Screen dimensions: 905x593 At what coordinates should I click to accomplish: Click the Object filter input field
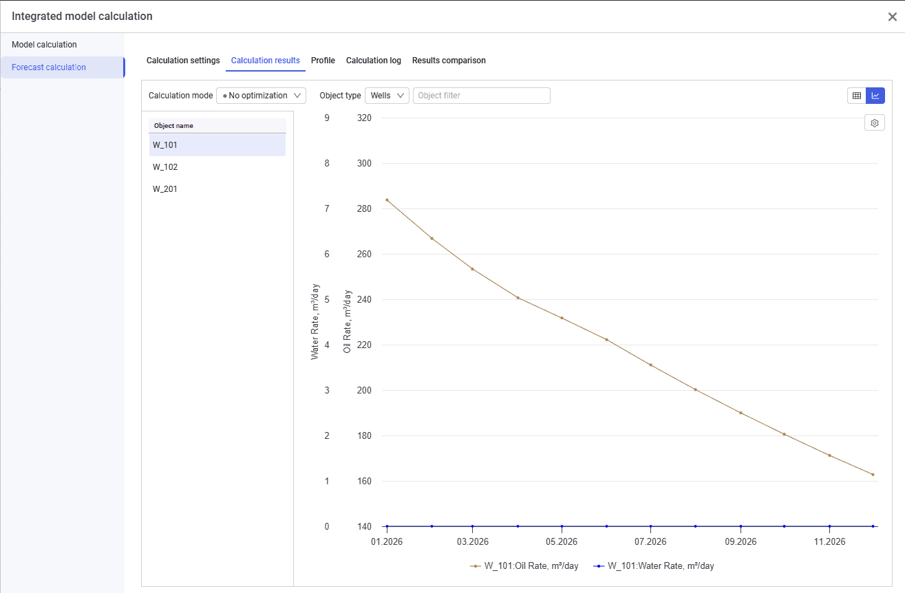click(x=482, y=96)
